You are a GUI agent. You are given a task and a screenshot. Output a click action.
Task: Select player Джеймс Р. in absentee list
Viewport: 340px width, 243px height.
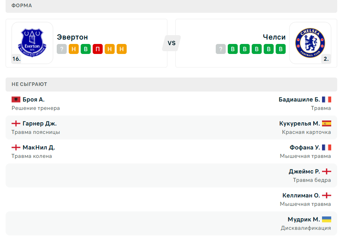tap(304, 171)
